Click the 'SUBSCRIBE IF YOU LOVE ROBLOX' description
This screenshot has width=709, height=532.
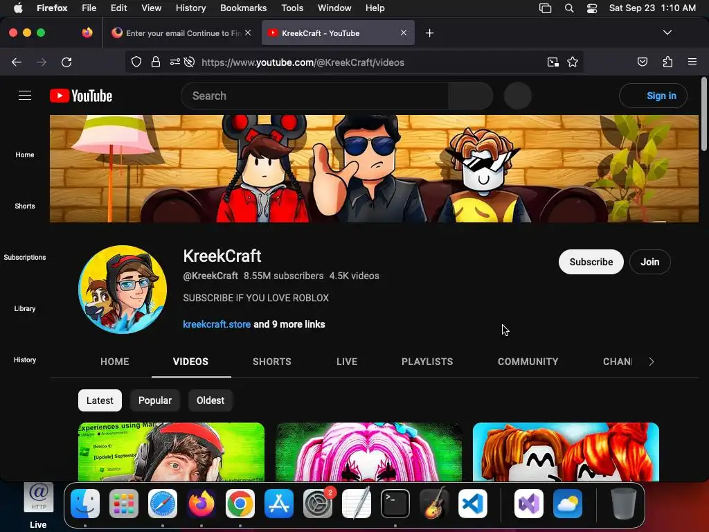(256, 298)
